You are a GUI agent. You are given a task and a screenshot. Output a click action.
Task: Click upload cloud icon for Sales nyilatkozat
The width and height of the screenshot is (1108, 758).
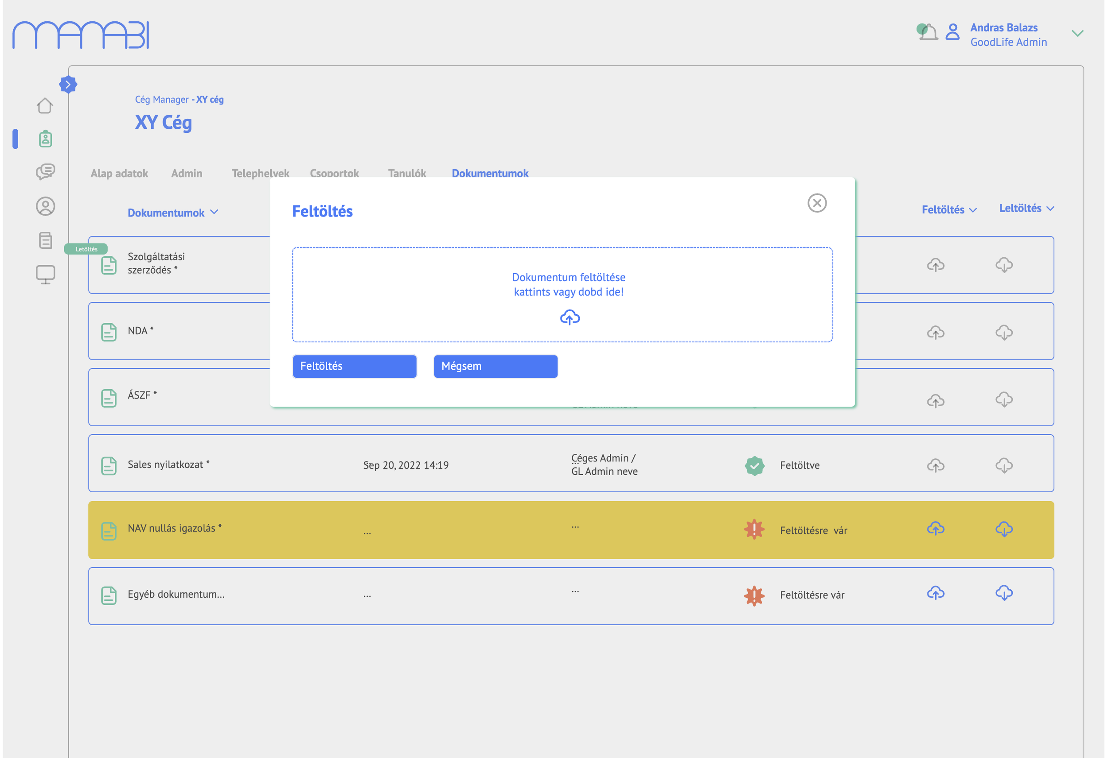tap(936, 465)
